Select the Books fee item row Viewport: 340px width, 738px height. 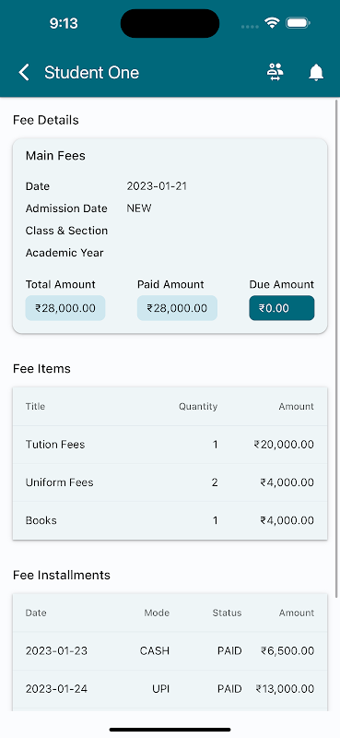pyautogui.click(x=170, y=520)
